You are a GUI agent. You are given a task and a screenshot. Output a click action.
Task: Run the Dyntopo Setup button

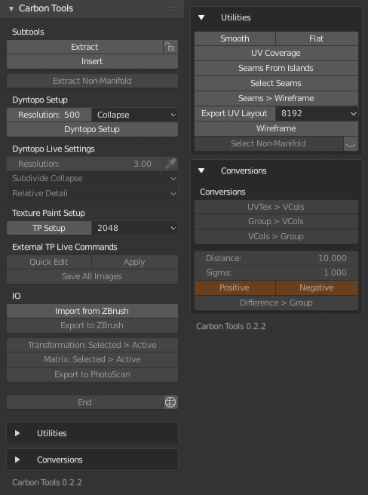[x=92, y=129]
